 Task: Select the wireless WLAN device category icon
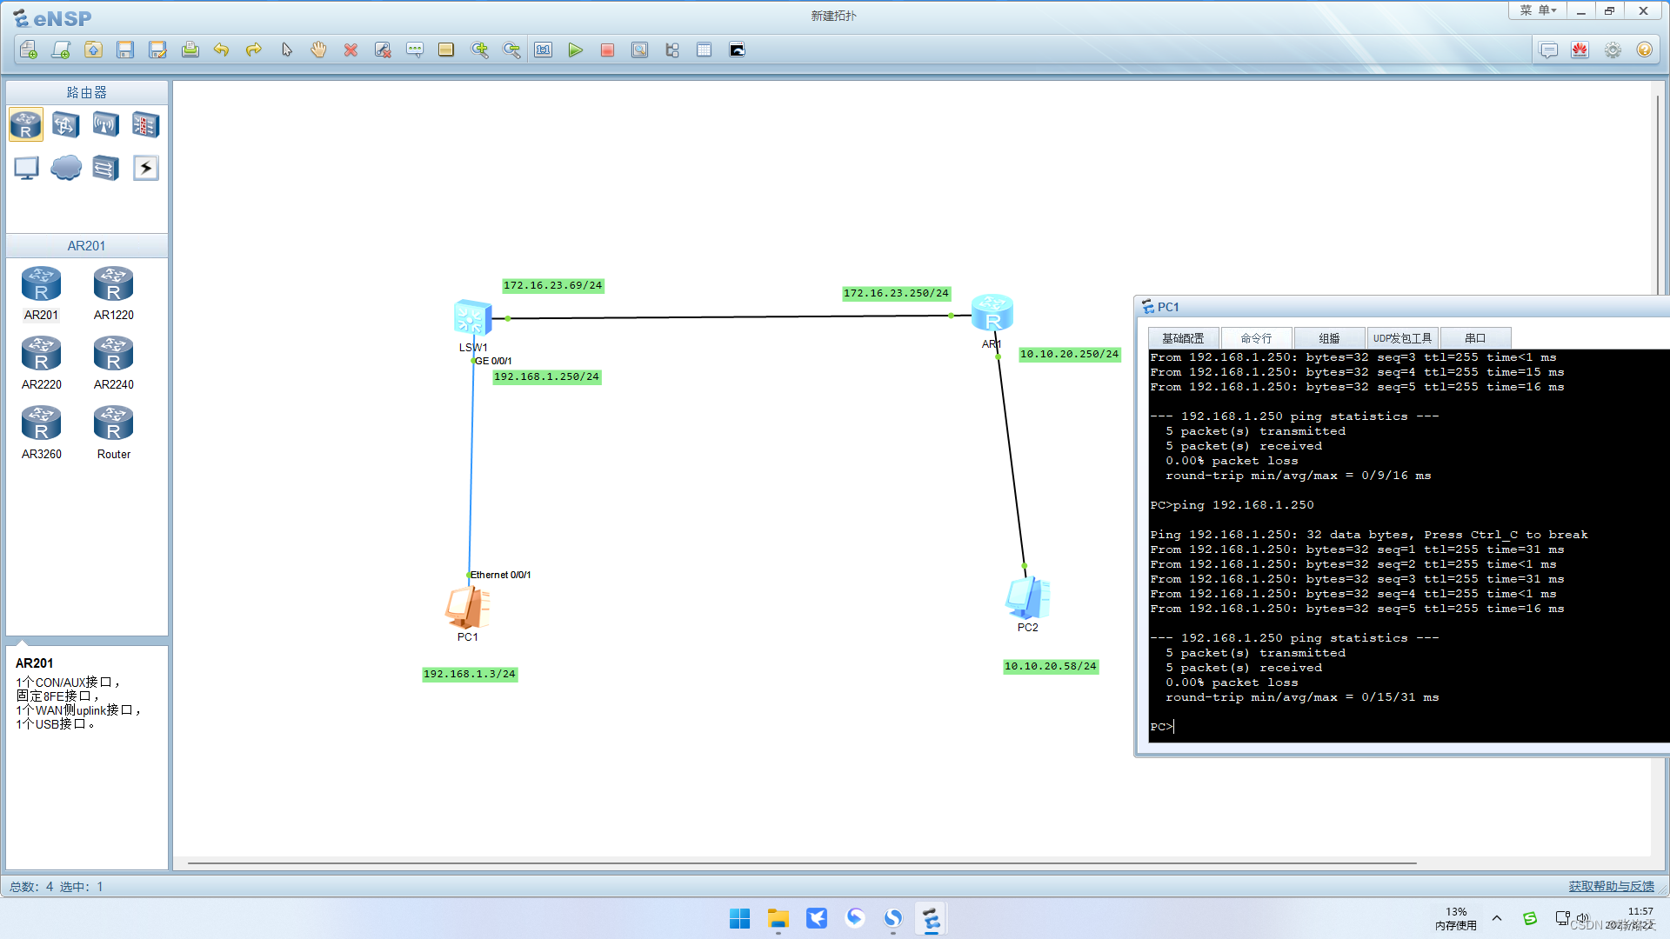[x=105, y=125]
